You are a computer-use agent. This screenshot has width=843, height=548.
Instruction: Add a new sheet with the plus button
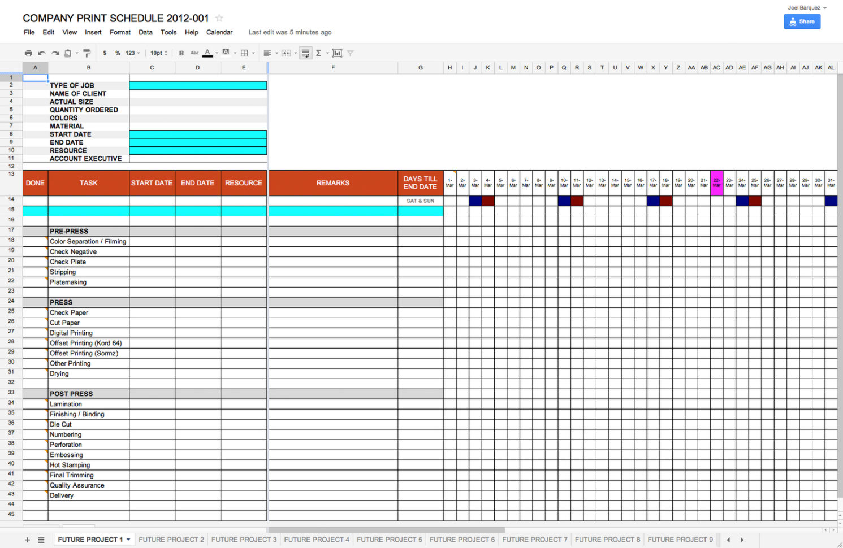point(27,540)
